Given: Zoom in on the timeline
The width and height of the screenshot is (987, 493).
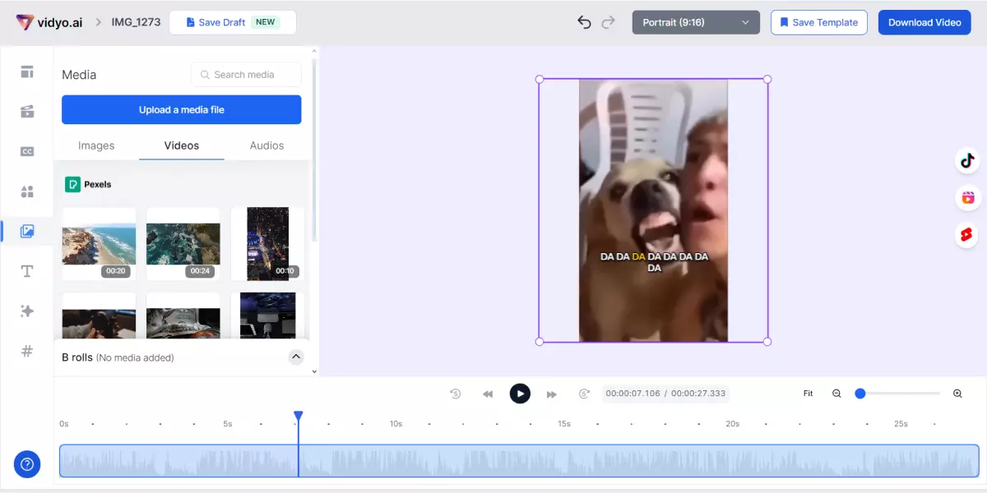Looking at the screenshot, I should pyautogui.click(x=957, y=394).
